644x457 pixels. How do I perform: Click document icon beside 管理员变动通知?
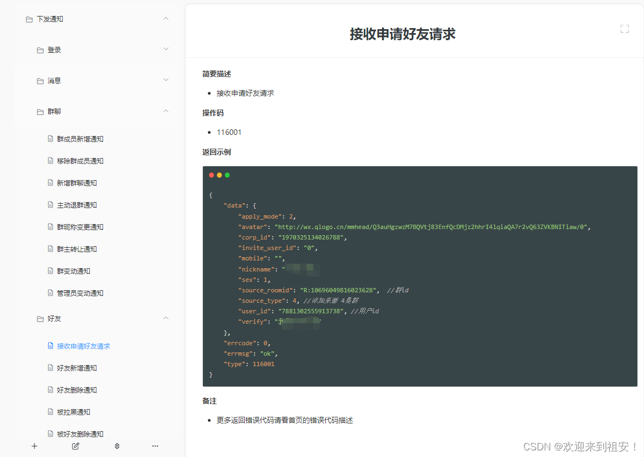click(51, 293)
